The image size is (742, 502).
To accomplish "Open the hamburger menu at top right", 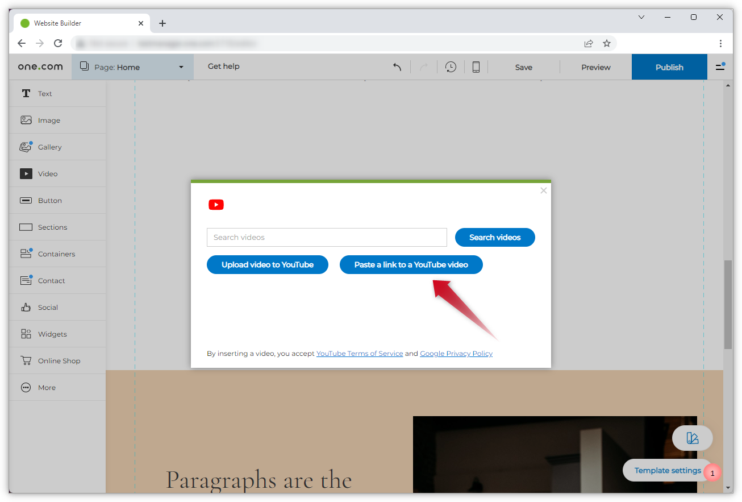I will (720, 67).
